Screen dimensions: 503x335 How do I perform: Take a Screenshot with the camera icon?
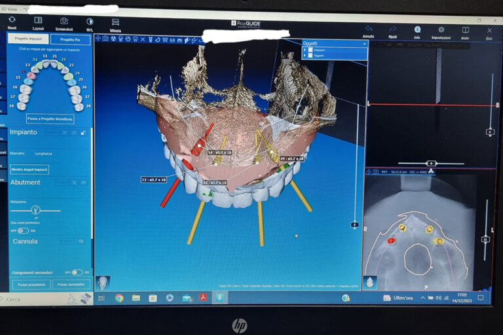click(64, 22)
